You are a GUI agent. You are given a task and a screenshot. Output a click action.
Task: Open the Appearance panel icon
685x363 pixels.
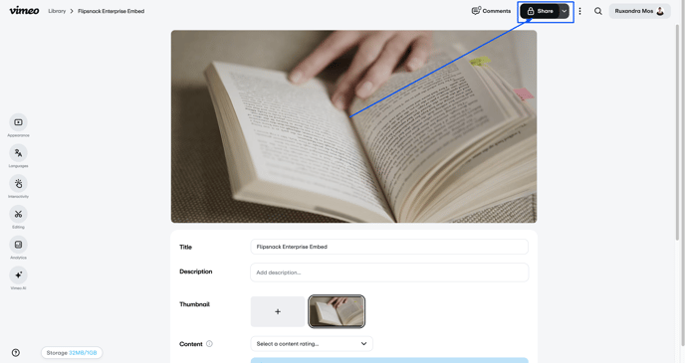[18, 122]
